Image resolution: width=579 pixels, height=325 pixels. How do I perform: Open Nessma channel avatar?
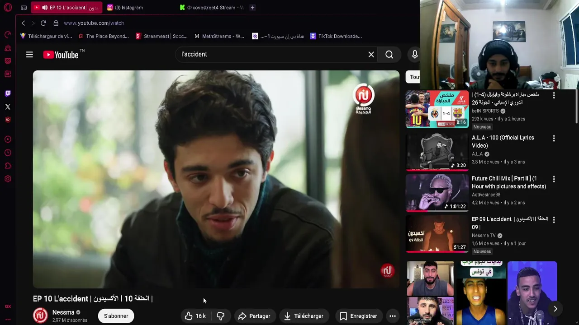point(40,316)
